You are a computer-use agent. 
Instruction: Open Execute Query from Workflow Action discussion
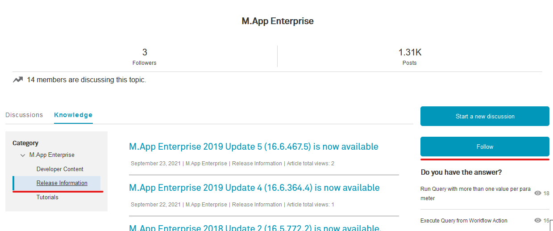pyautogui.click(x=464, y=220)
